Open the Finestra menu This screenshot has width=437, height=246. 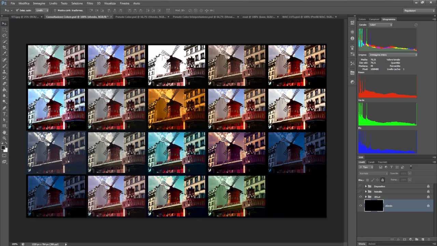coord(125,3)
